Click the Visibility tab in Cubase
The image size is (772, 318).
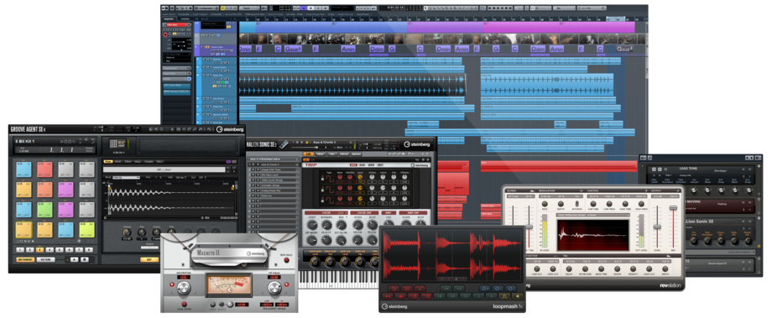pyautogui.click(x=185, y=18)
